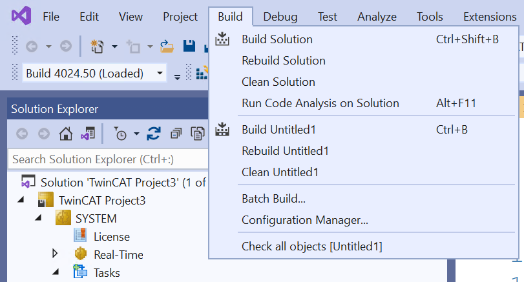
Task: Click the Navigate Forward toolbar arrow
Action: tap(66, 46)
